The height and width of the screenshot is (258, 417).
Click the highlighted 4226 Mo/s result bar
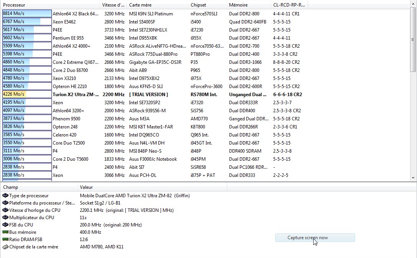click(27, 94)
